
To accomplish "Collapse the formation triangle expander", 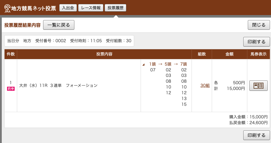I will pos(143,65).
